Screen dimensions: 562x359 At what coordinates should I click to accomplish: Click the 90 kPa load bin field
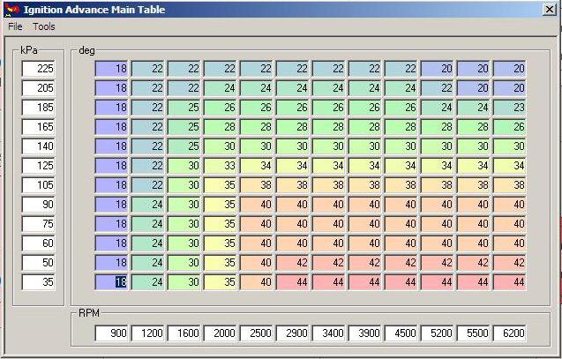pyautogui.click(x=38, y=205)
